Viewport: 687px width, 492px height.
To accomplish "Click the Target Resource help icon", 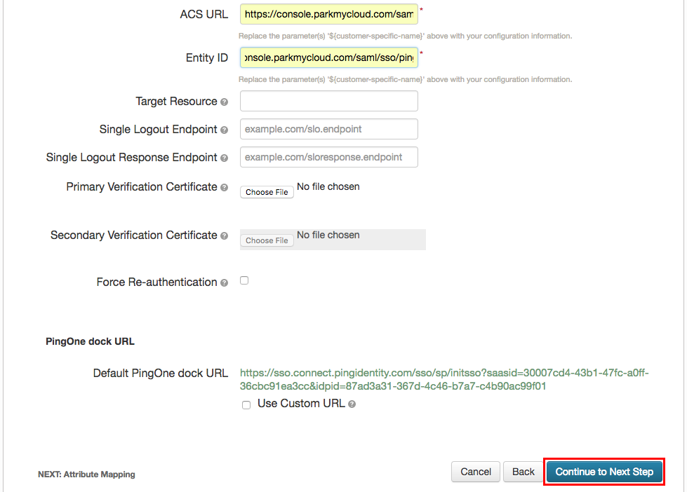I will [x=225, y=102].
